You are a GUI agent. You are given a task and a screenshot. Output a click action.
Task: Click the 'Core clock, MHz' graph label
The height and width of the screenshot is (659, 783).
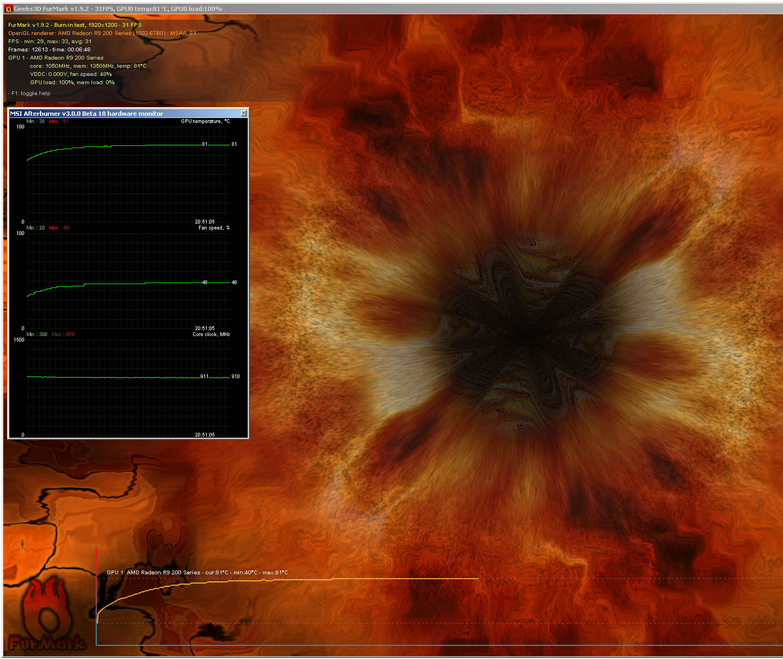click(x=211, y=334)
